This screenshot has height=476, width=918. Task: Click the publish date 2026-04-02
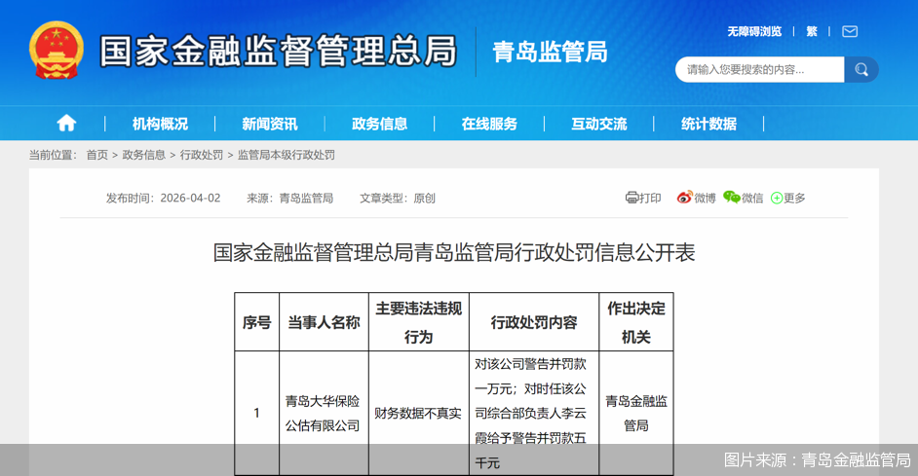pos(190,199)
